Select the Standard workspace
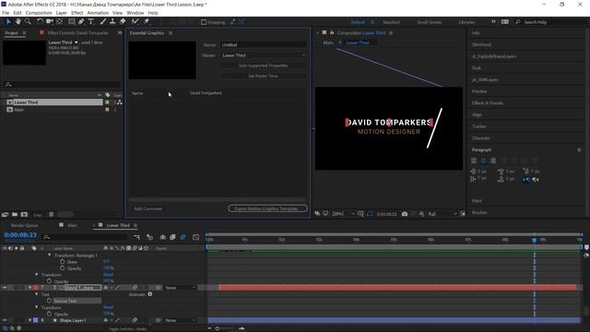 coord(391,22)
